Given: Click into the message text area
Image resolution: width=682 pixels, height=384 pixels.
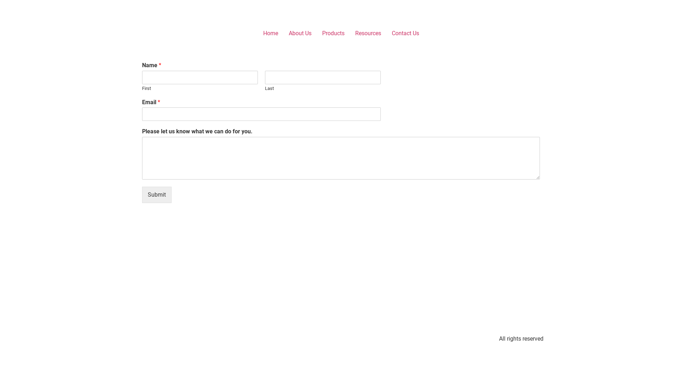Looking at the screenshot, I should pos(341,158).
